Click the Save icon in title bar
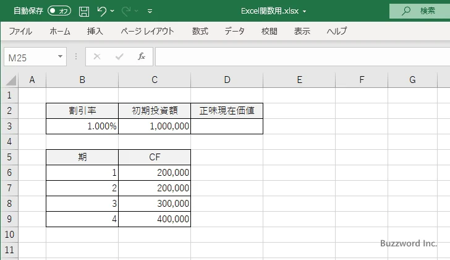This screenshot has height=260, width=450. click(x=84, y=11)
